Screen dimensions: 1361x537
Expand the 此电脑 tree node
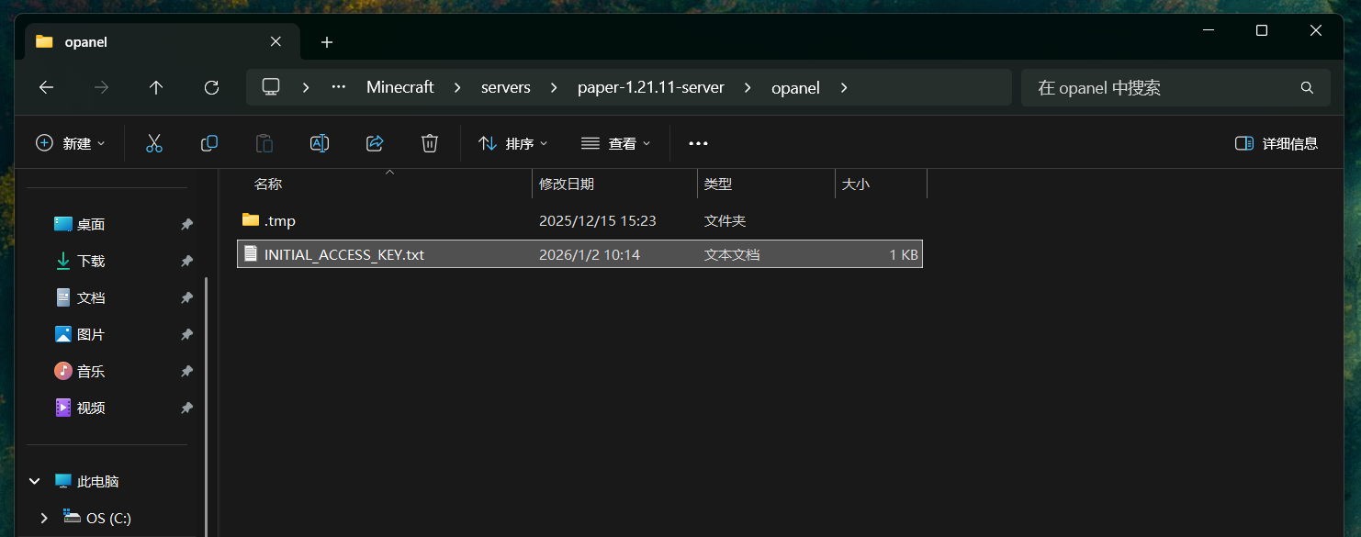(x=35, y=481)
